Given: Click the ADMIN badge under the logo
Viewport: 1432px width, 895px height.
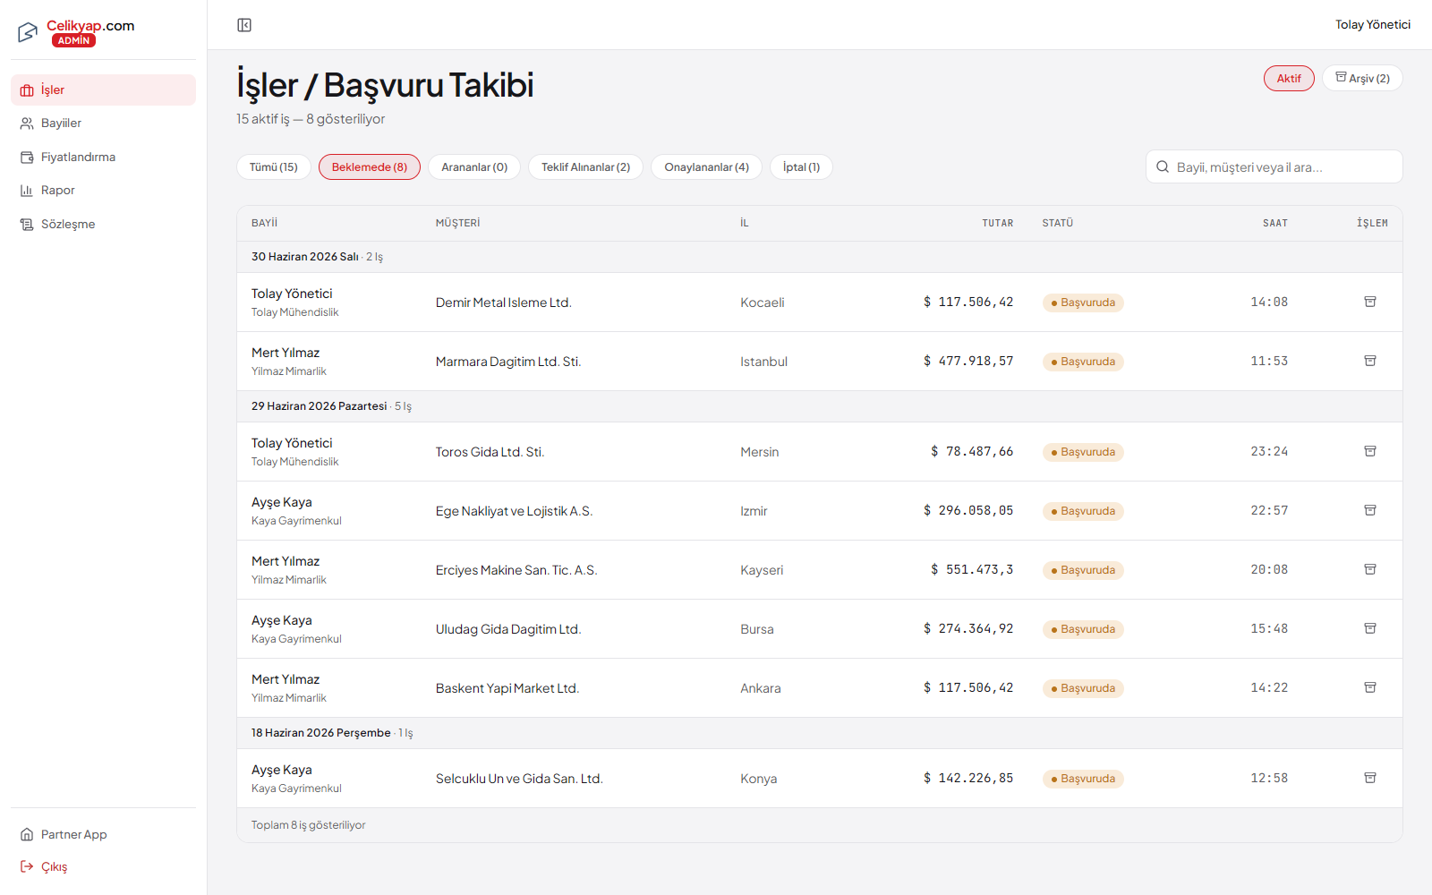Looking at the screenshot, I should coord(73,40).
